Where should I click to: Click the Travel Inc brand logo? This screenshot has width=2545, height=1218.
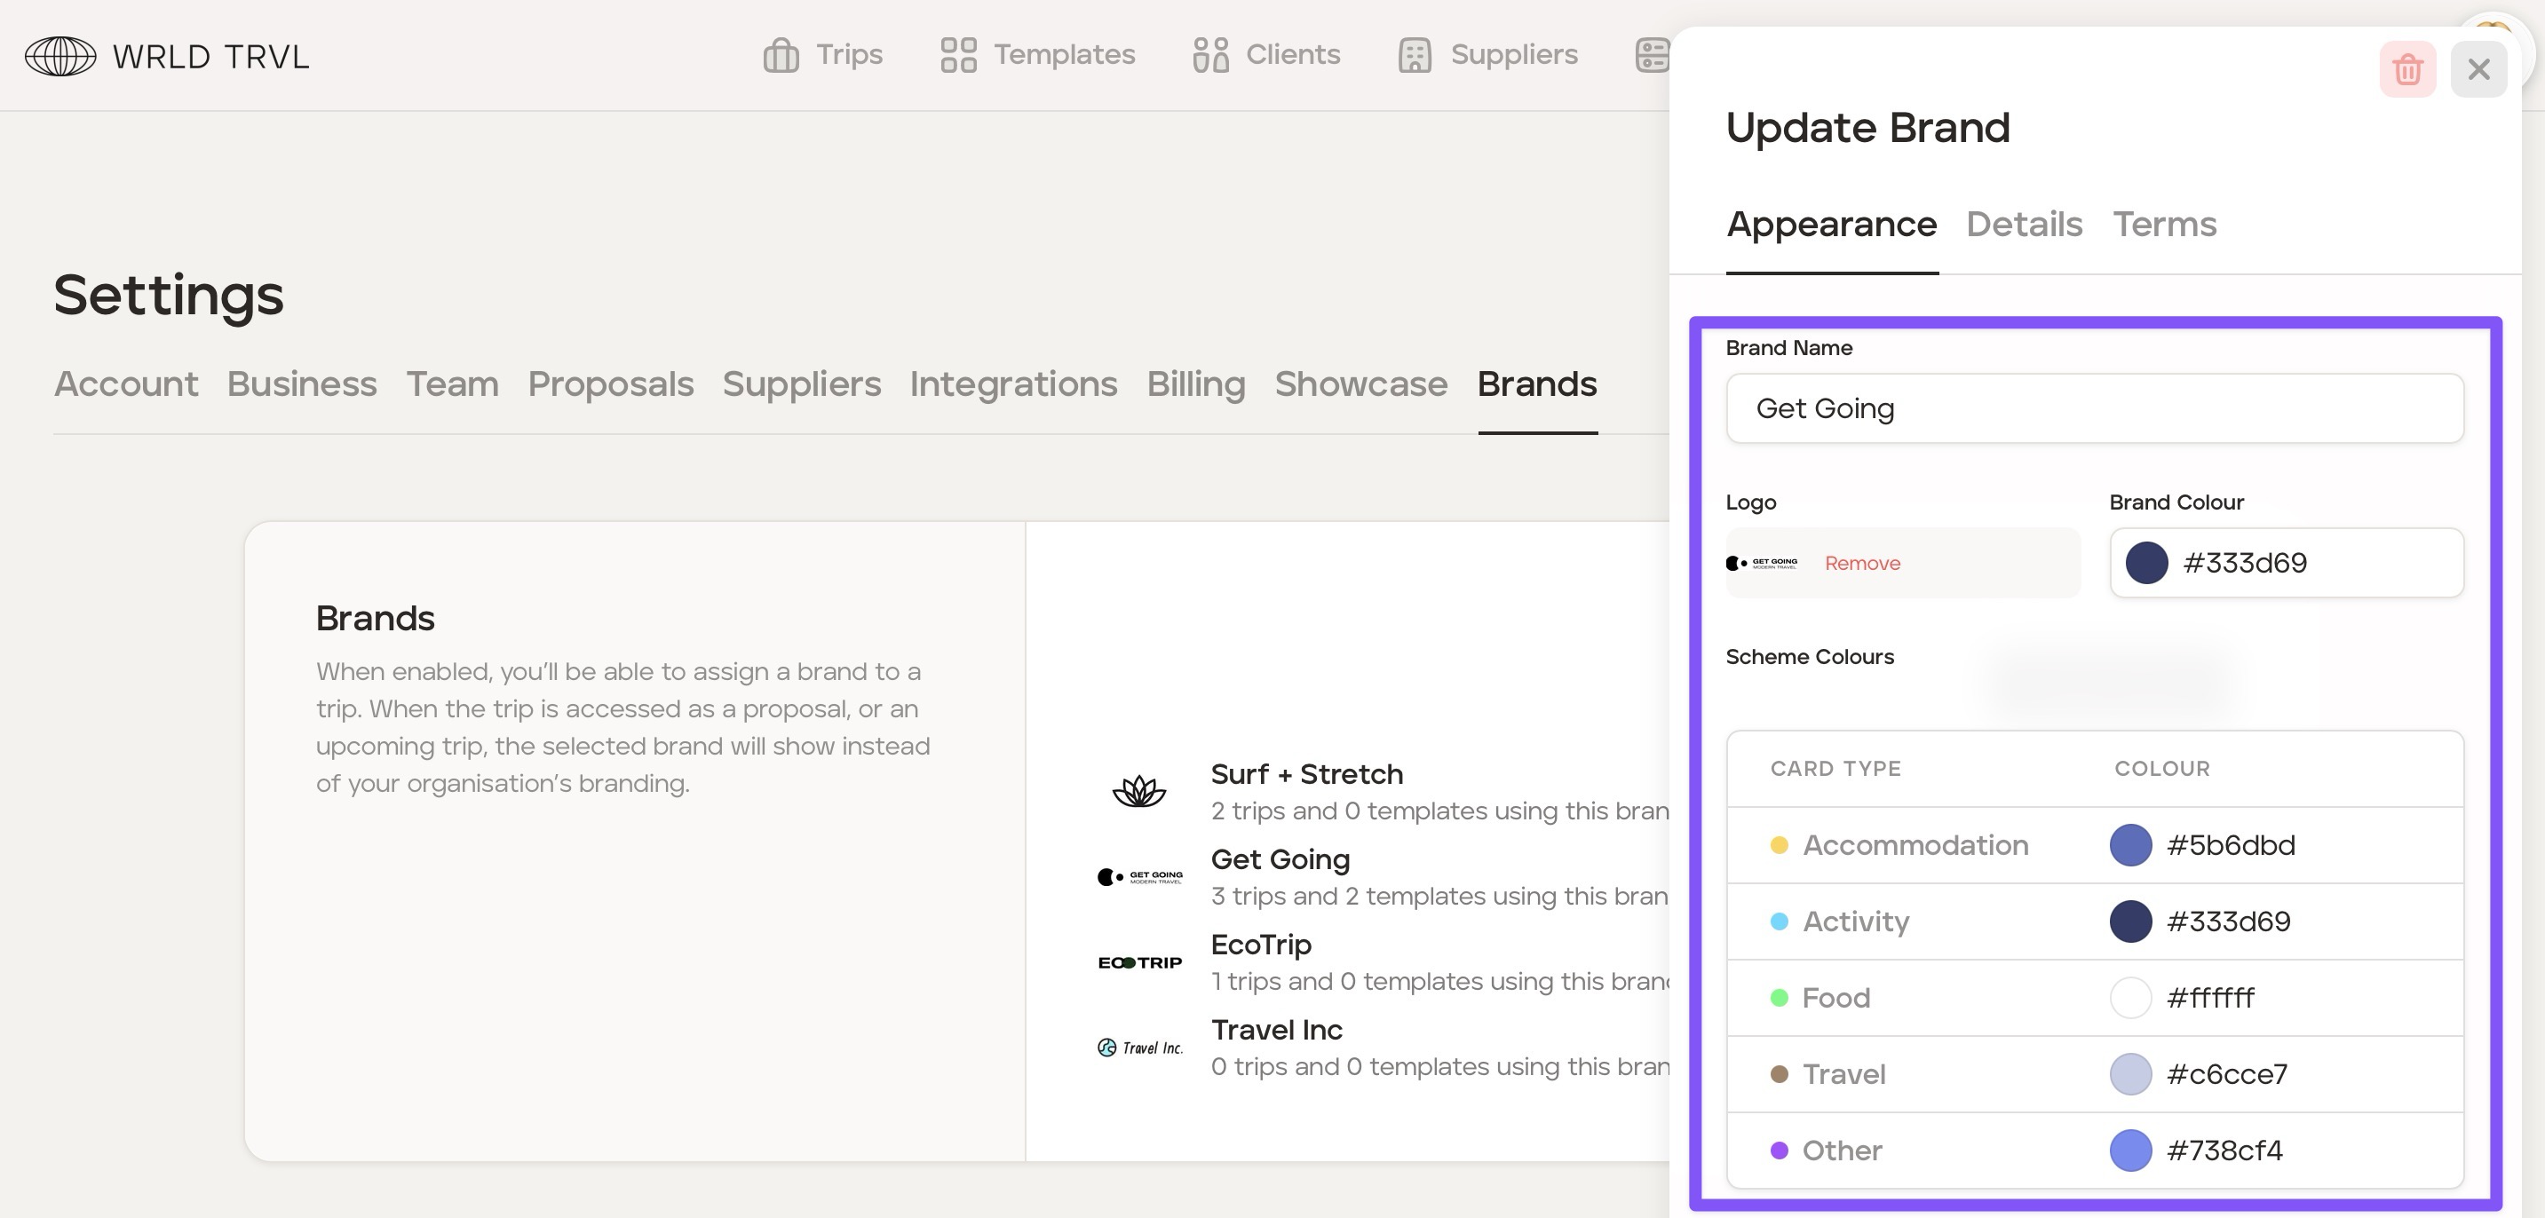[1139, 1047]
